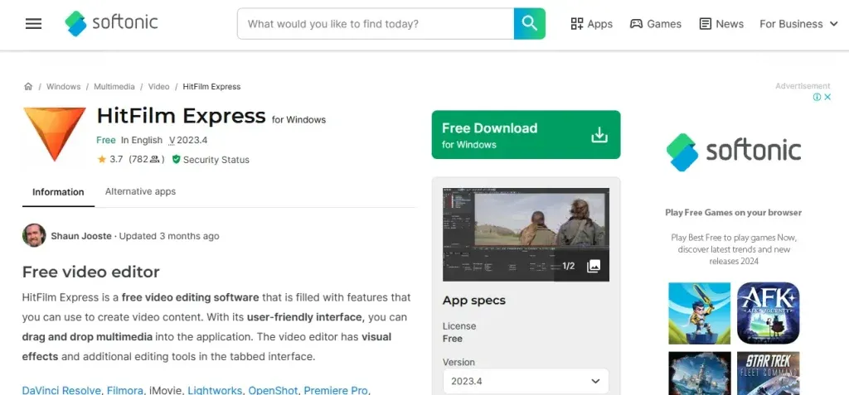Click the V 2023.4 version label

(188, 140)
